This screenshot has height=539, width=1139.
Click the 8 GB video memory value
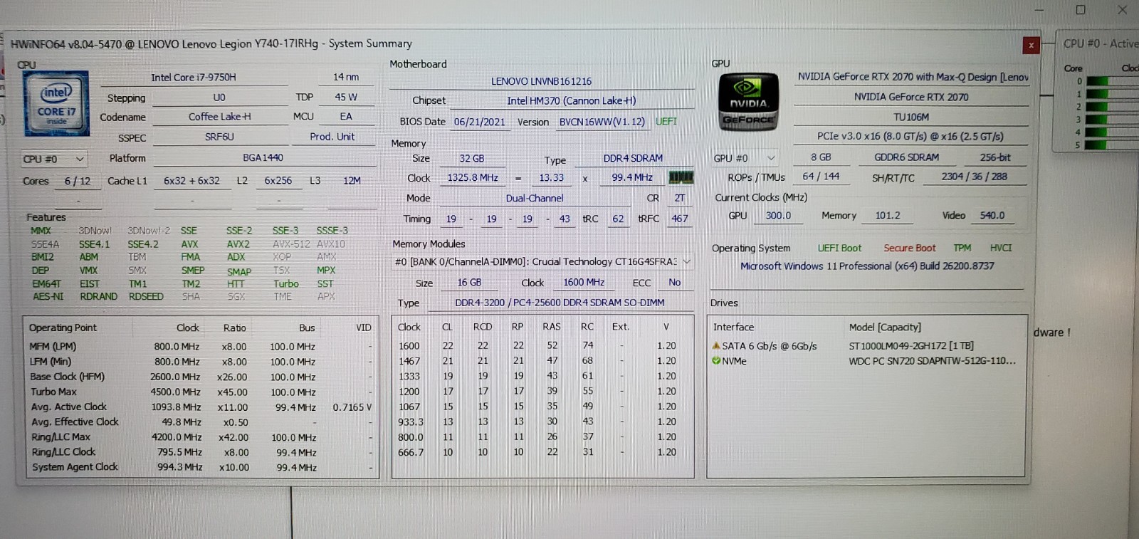(821, 157)
